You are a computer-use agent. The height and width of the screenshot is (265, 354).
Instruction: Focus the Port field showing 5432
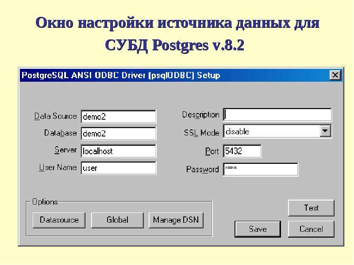[242, 151]
